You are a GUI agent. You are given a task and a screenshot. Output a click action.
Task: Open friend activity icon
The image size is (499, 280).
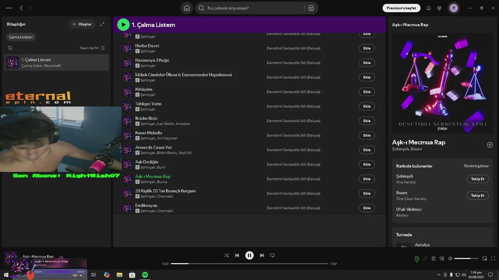pyautogui.click(x=439, y=8)
